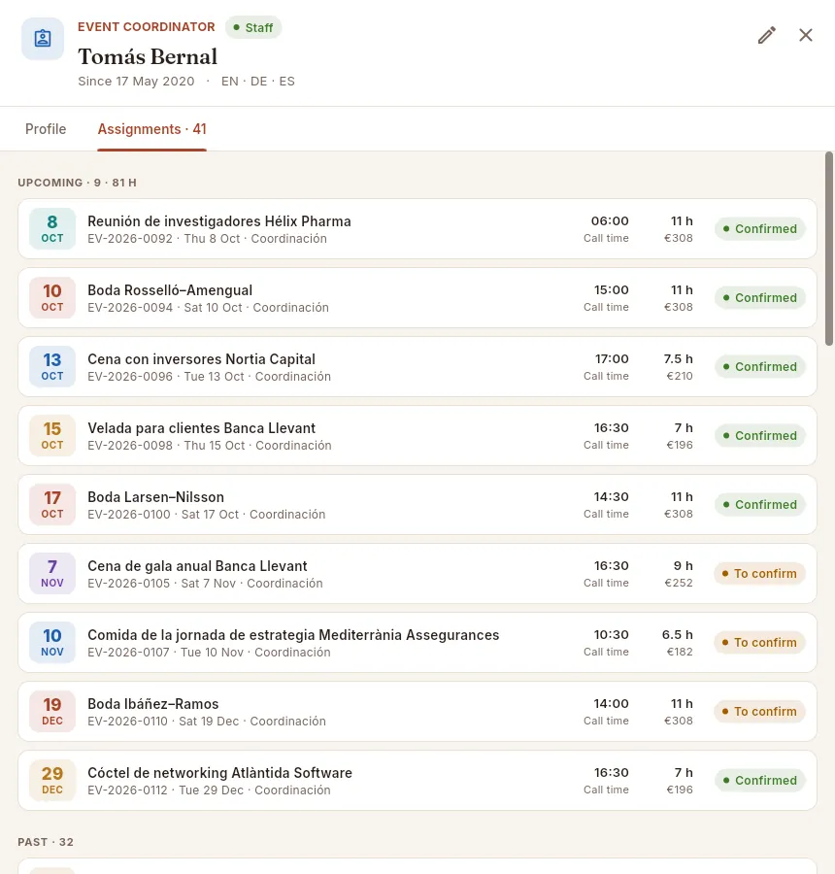Click To confirm status on Mediterrània Assegurances row

point(759,642)
